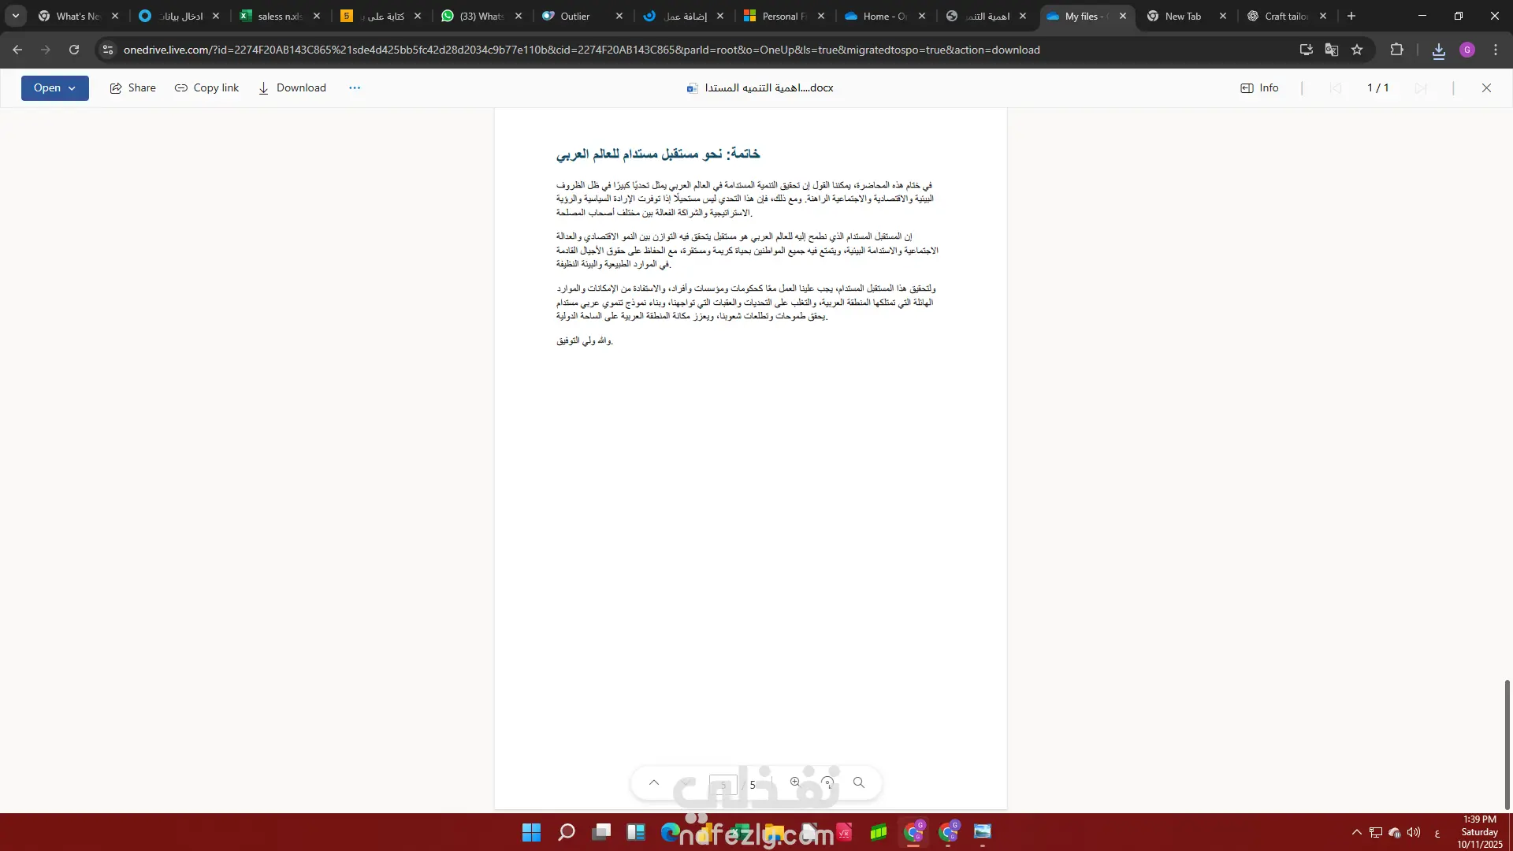This screenshot has height=851, width=1513.
Task: Bookmark this page with star icon
Action: click(x=1357, y=50)
